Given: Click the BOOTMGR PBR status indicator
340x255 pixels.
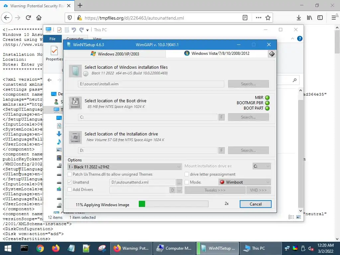Looking at the screenshot, I should 267,103.
